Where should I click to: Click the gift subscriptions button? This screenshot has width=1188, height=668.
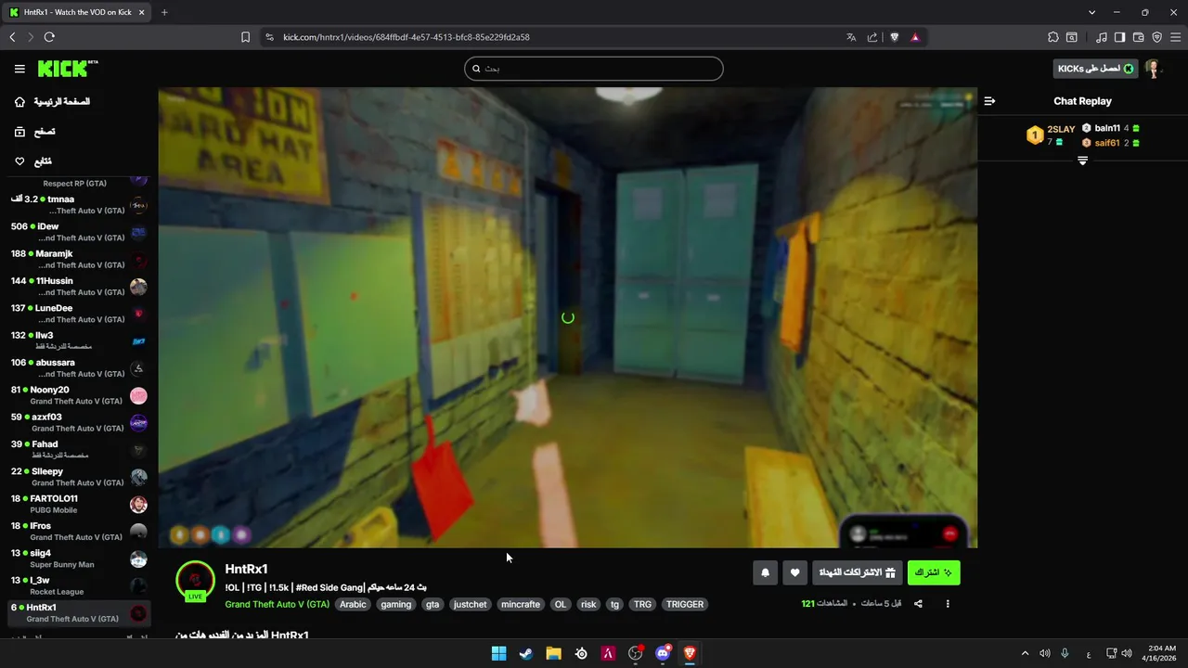coord(858,573)
